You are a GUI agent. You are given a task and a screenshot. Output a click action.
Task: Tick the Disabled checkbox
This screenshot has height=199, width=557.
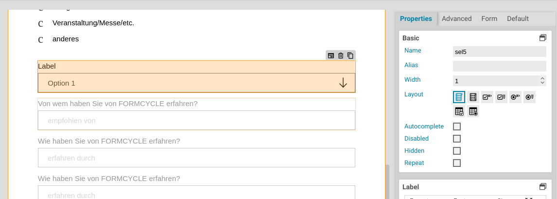pos(457,139)
